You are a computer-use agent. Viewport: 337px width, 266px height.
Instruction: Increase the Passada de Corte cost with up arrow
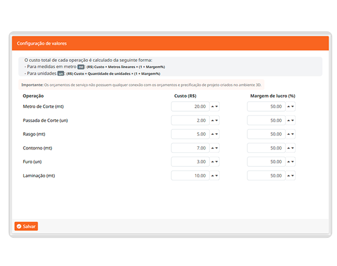pyautogui.click(x=212, y=120)
